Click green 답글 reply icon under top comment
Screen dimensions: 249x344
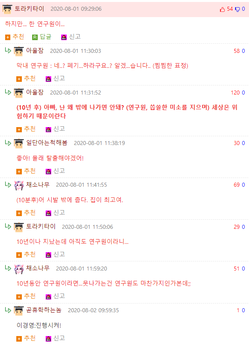tap(35, 37)
